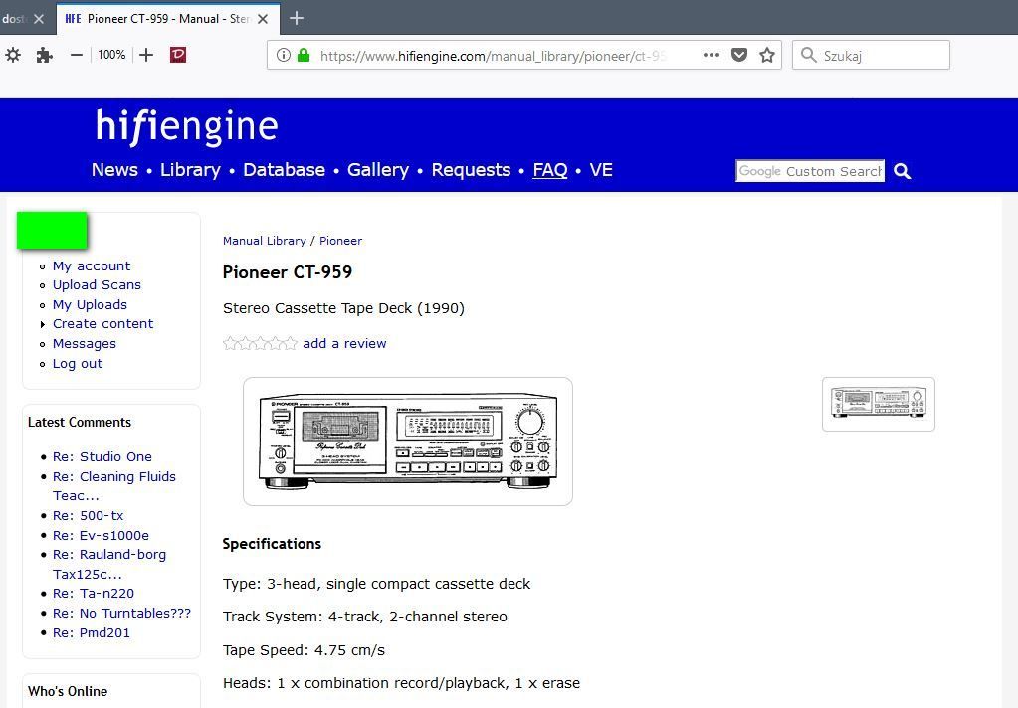Go to My Uploads
The image size is (1018, 708).
click(x=90, y=305)
